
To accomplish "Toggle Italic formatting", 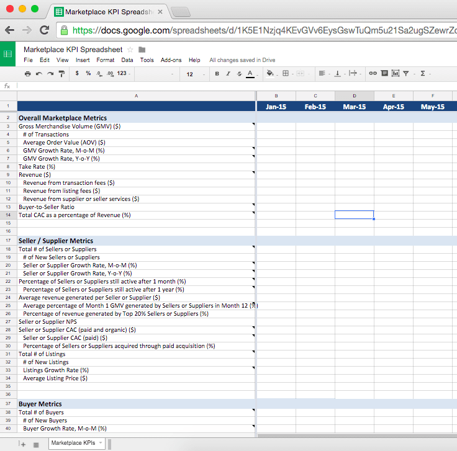I will (x=228, y=74).
